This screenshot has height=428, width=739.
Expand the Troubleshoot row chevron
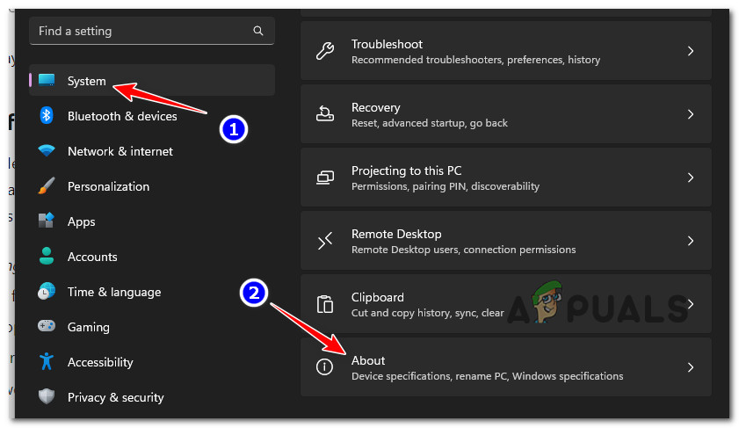(691, 51)
